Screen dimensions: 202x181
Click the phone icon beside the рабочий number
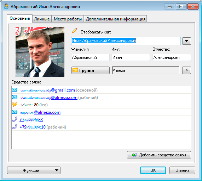[15, 127]
